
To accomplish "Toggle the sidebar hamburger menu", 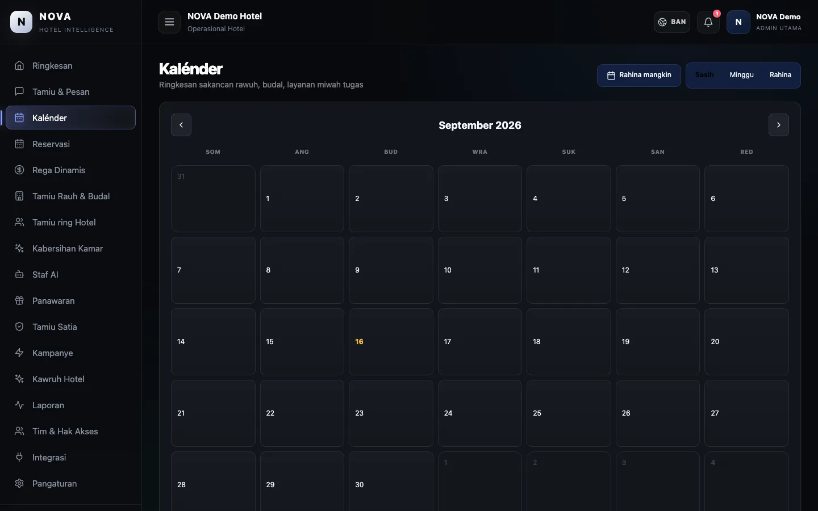I will point(169,22).
